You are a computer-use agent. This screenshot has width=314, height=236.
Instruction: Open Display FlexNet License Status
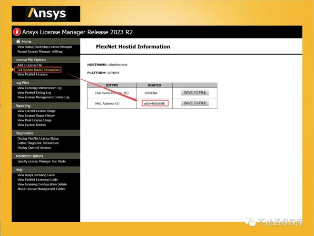pyautogui.click(x=38, y=138)
